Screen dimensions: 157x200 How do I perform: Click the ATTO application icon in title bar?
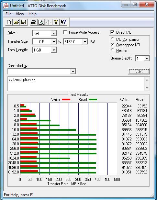click(6, 6)
